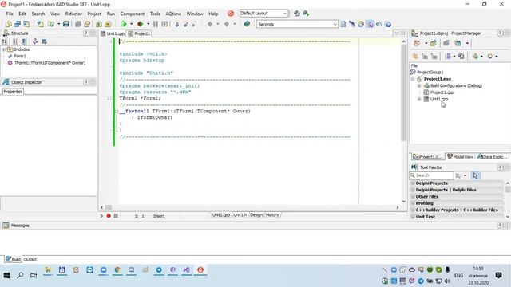The width and height of the screenshot is (511, 287).
Task: Select Form1 in the Structure tree
Action: (19, 57)
